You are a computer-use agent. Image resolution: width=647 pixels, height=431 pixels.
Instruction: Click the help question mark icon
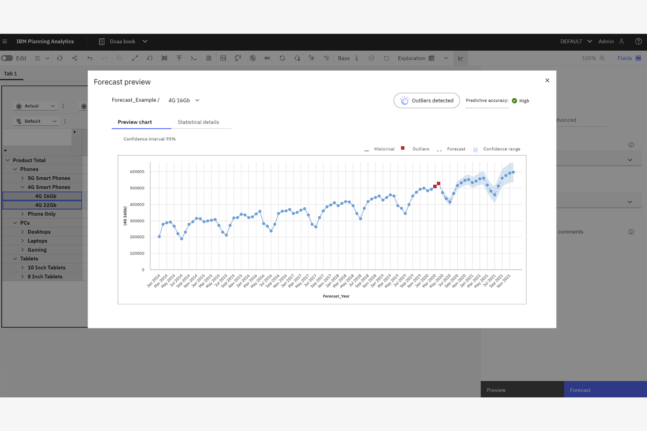coord(638,41)
